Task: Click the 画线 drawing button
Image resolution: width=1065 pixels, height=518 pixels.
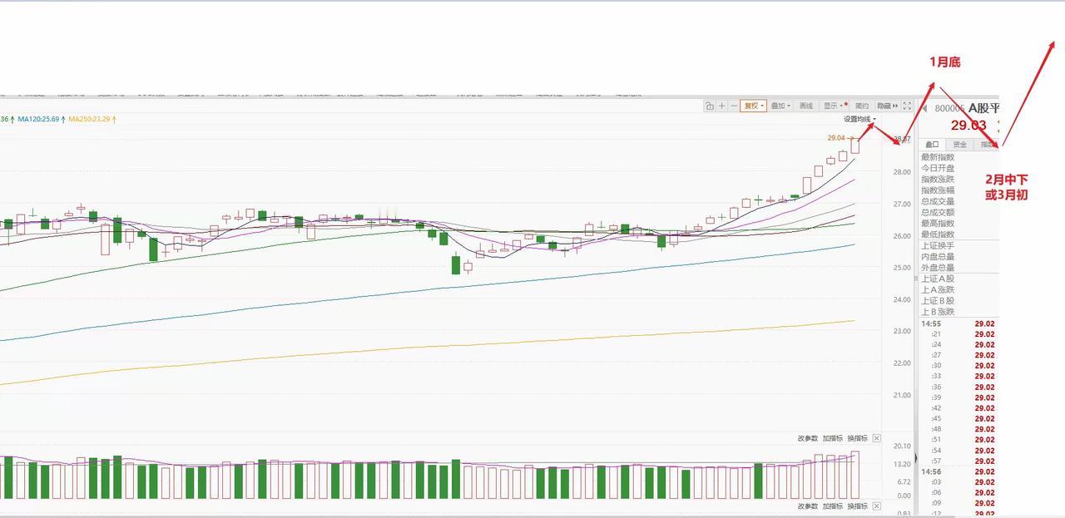Action: [x=806, y=106]
